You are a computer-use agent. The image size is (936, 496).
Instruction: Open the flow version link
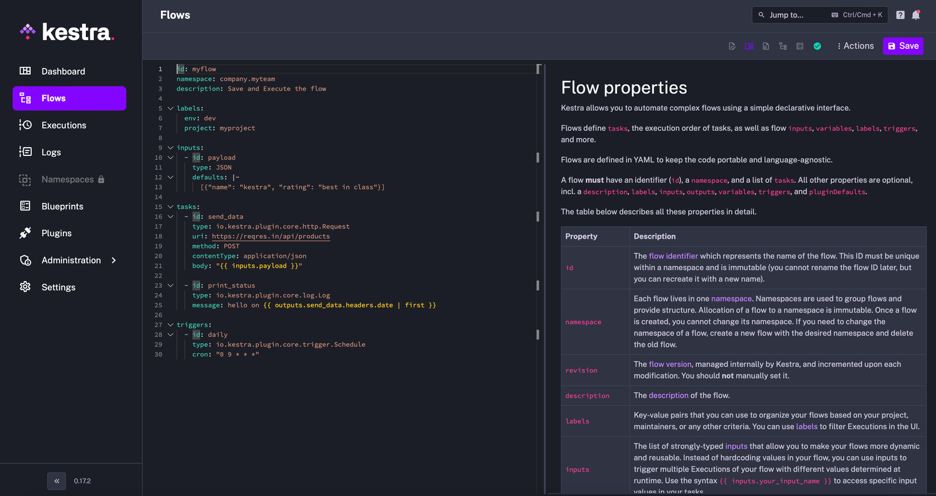click(670, 364)
